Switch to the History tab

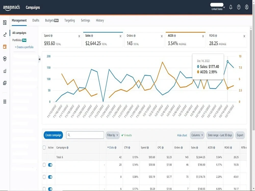100,20
